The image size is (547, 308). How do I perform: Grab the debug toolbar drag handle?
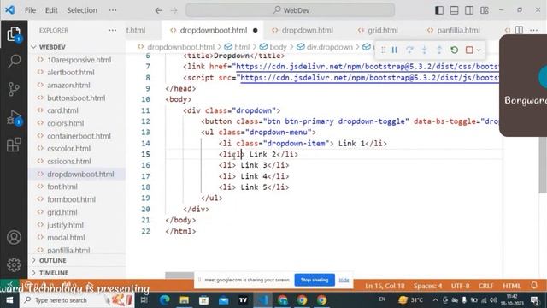pyautogui.click(x=384, y=50)
